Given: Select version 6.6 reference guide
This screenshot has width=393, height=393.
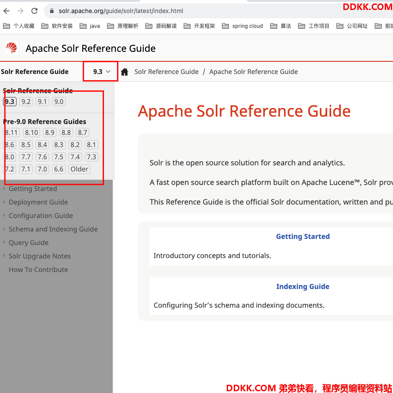Looking at the screenshot, I should click(x=59, y=169).
